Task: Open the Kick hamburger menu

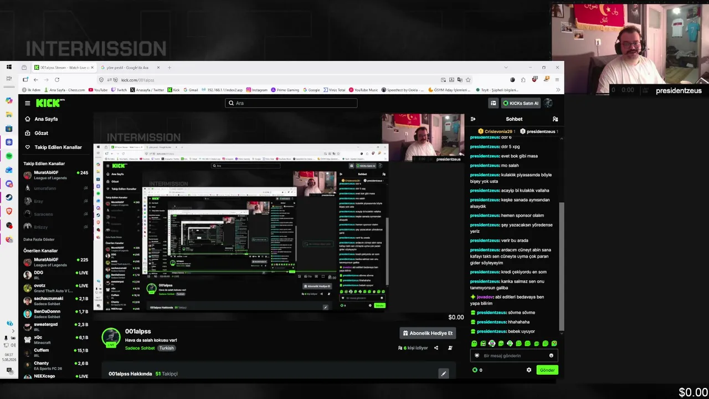Action: [x=27, y=103]
